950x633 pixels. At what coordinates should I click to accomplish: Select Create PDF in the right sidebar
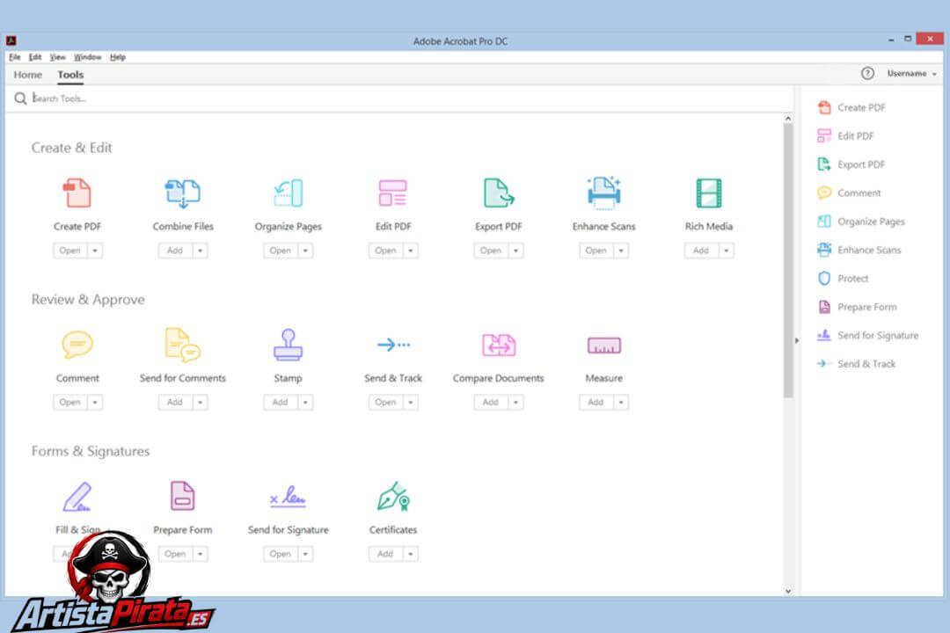tap(851, 107)
